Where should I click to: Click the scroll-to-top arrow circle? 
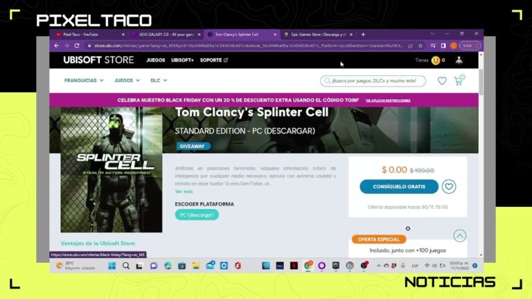point(460,236)
